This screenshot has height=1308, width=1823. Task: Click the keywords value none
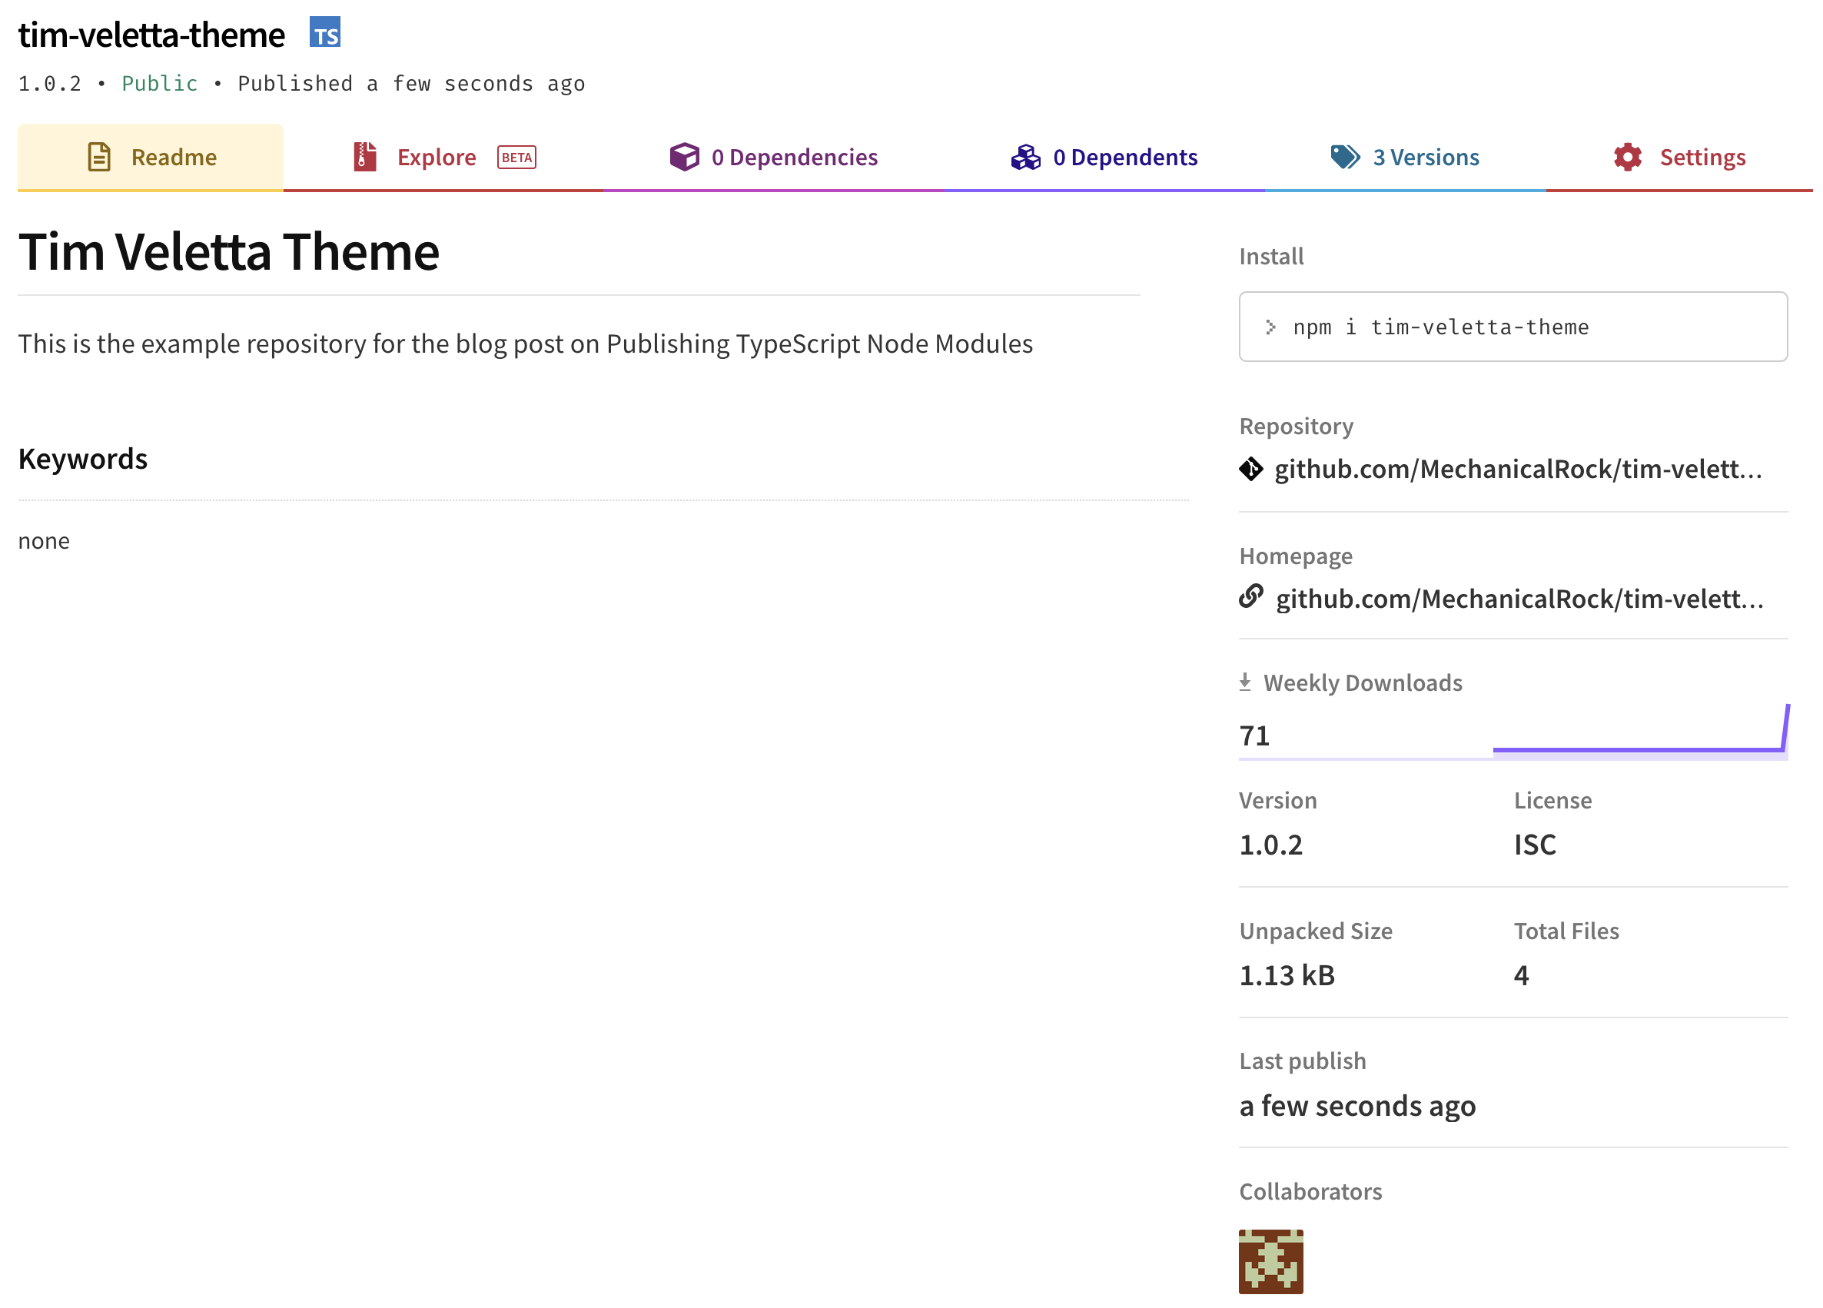45,541
